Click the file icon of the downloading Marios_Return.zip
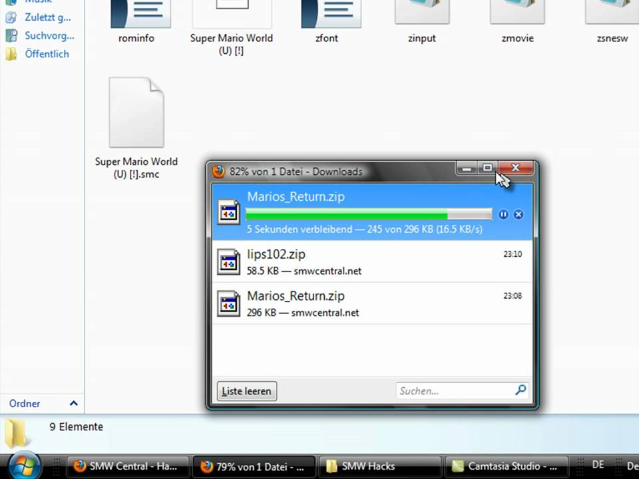Viewport: 639px width, 479px height. click(228, 212)
